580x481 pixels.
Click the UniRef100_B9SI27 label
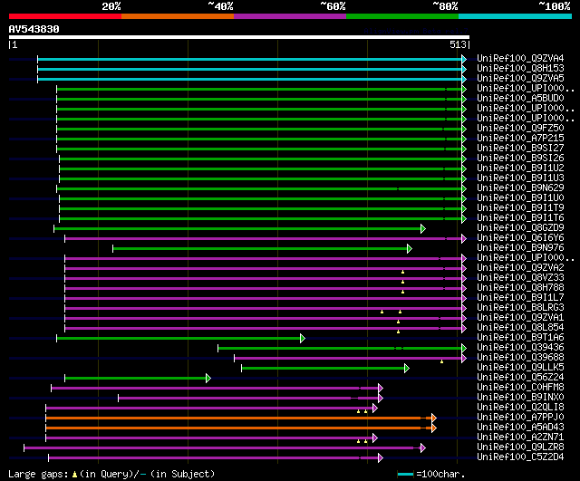pyautogui.click(x=520, y=148)
